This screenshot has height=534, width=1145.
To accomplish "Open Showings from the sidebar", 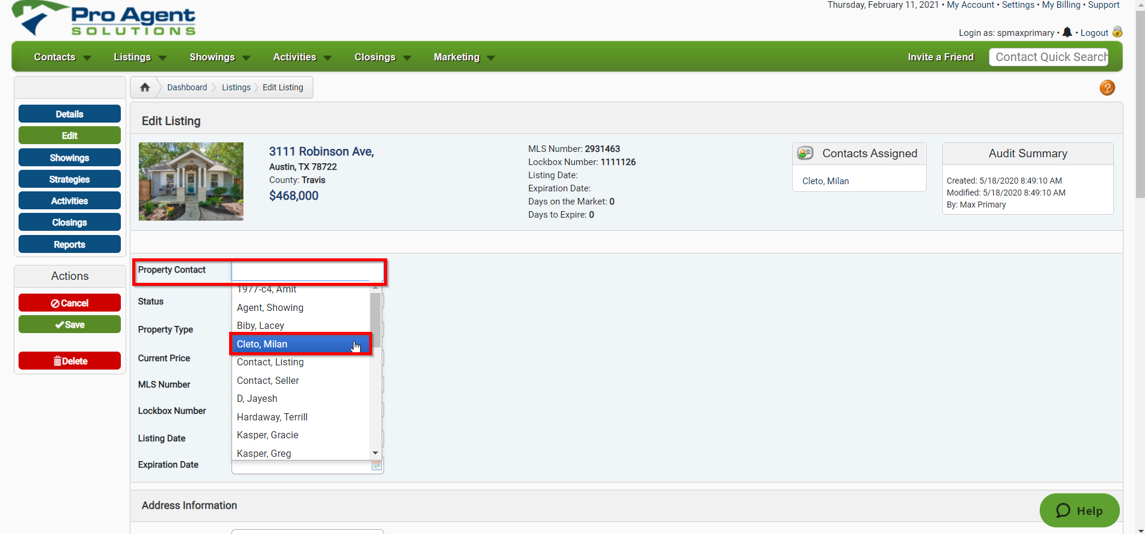I will pos(69,158).
